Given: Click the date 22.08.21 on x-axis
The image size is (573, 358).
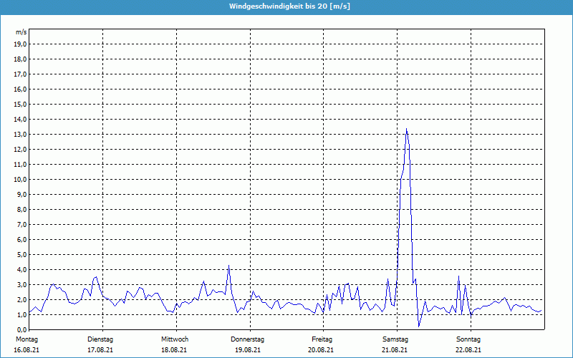Looking at the screenshot, I should coord(468,350).
